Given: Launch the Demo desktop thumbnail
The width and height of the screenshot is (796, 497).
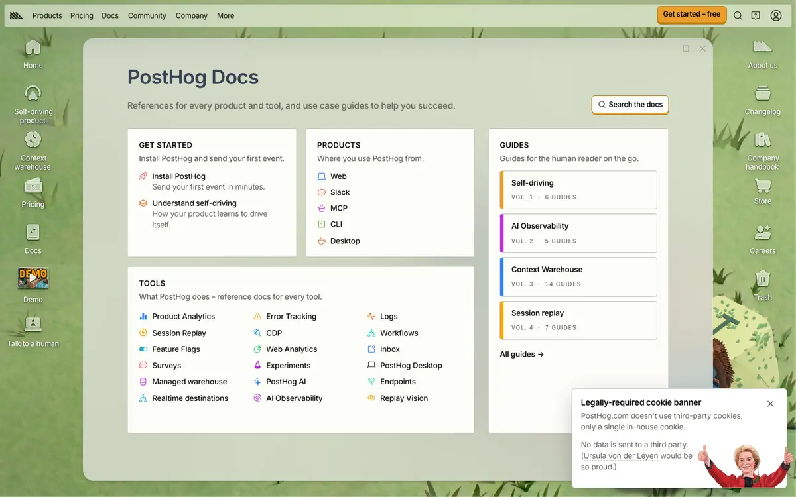Looking at the screenshot, I should click(33, 285).
